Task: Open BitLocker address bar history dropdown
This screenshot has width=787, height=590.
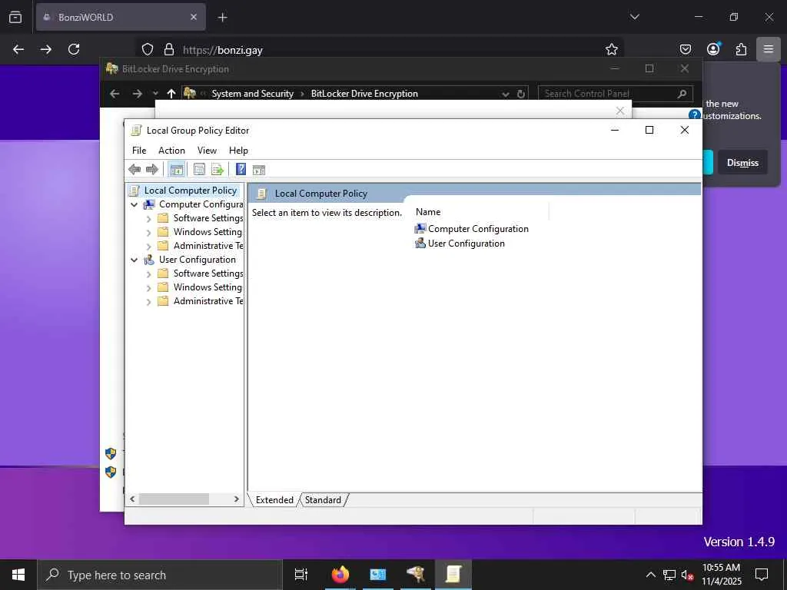Action: pos(506,94)
